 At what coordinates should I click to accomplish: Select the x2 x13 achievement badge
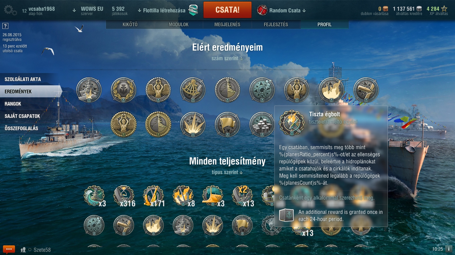243,196
